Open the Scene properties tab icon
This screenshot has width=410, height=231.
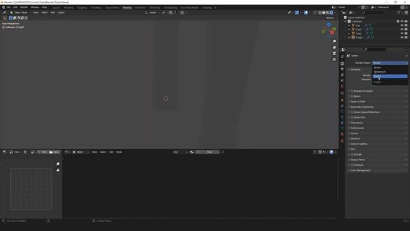click(x=342, y=80)
